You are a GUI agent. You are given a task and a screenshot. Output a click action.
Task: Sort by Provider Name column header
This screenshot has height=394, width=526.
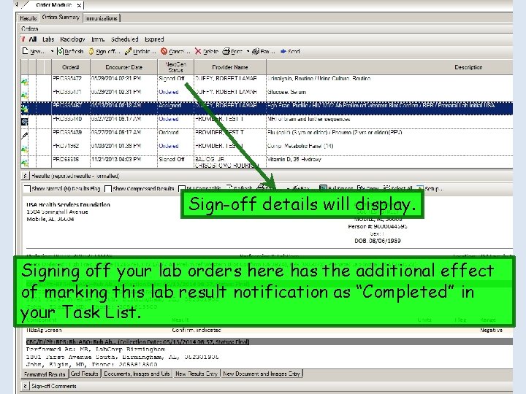click(230, 67)
